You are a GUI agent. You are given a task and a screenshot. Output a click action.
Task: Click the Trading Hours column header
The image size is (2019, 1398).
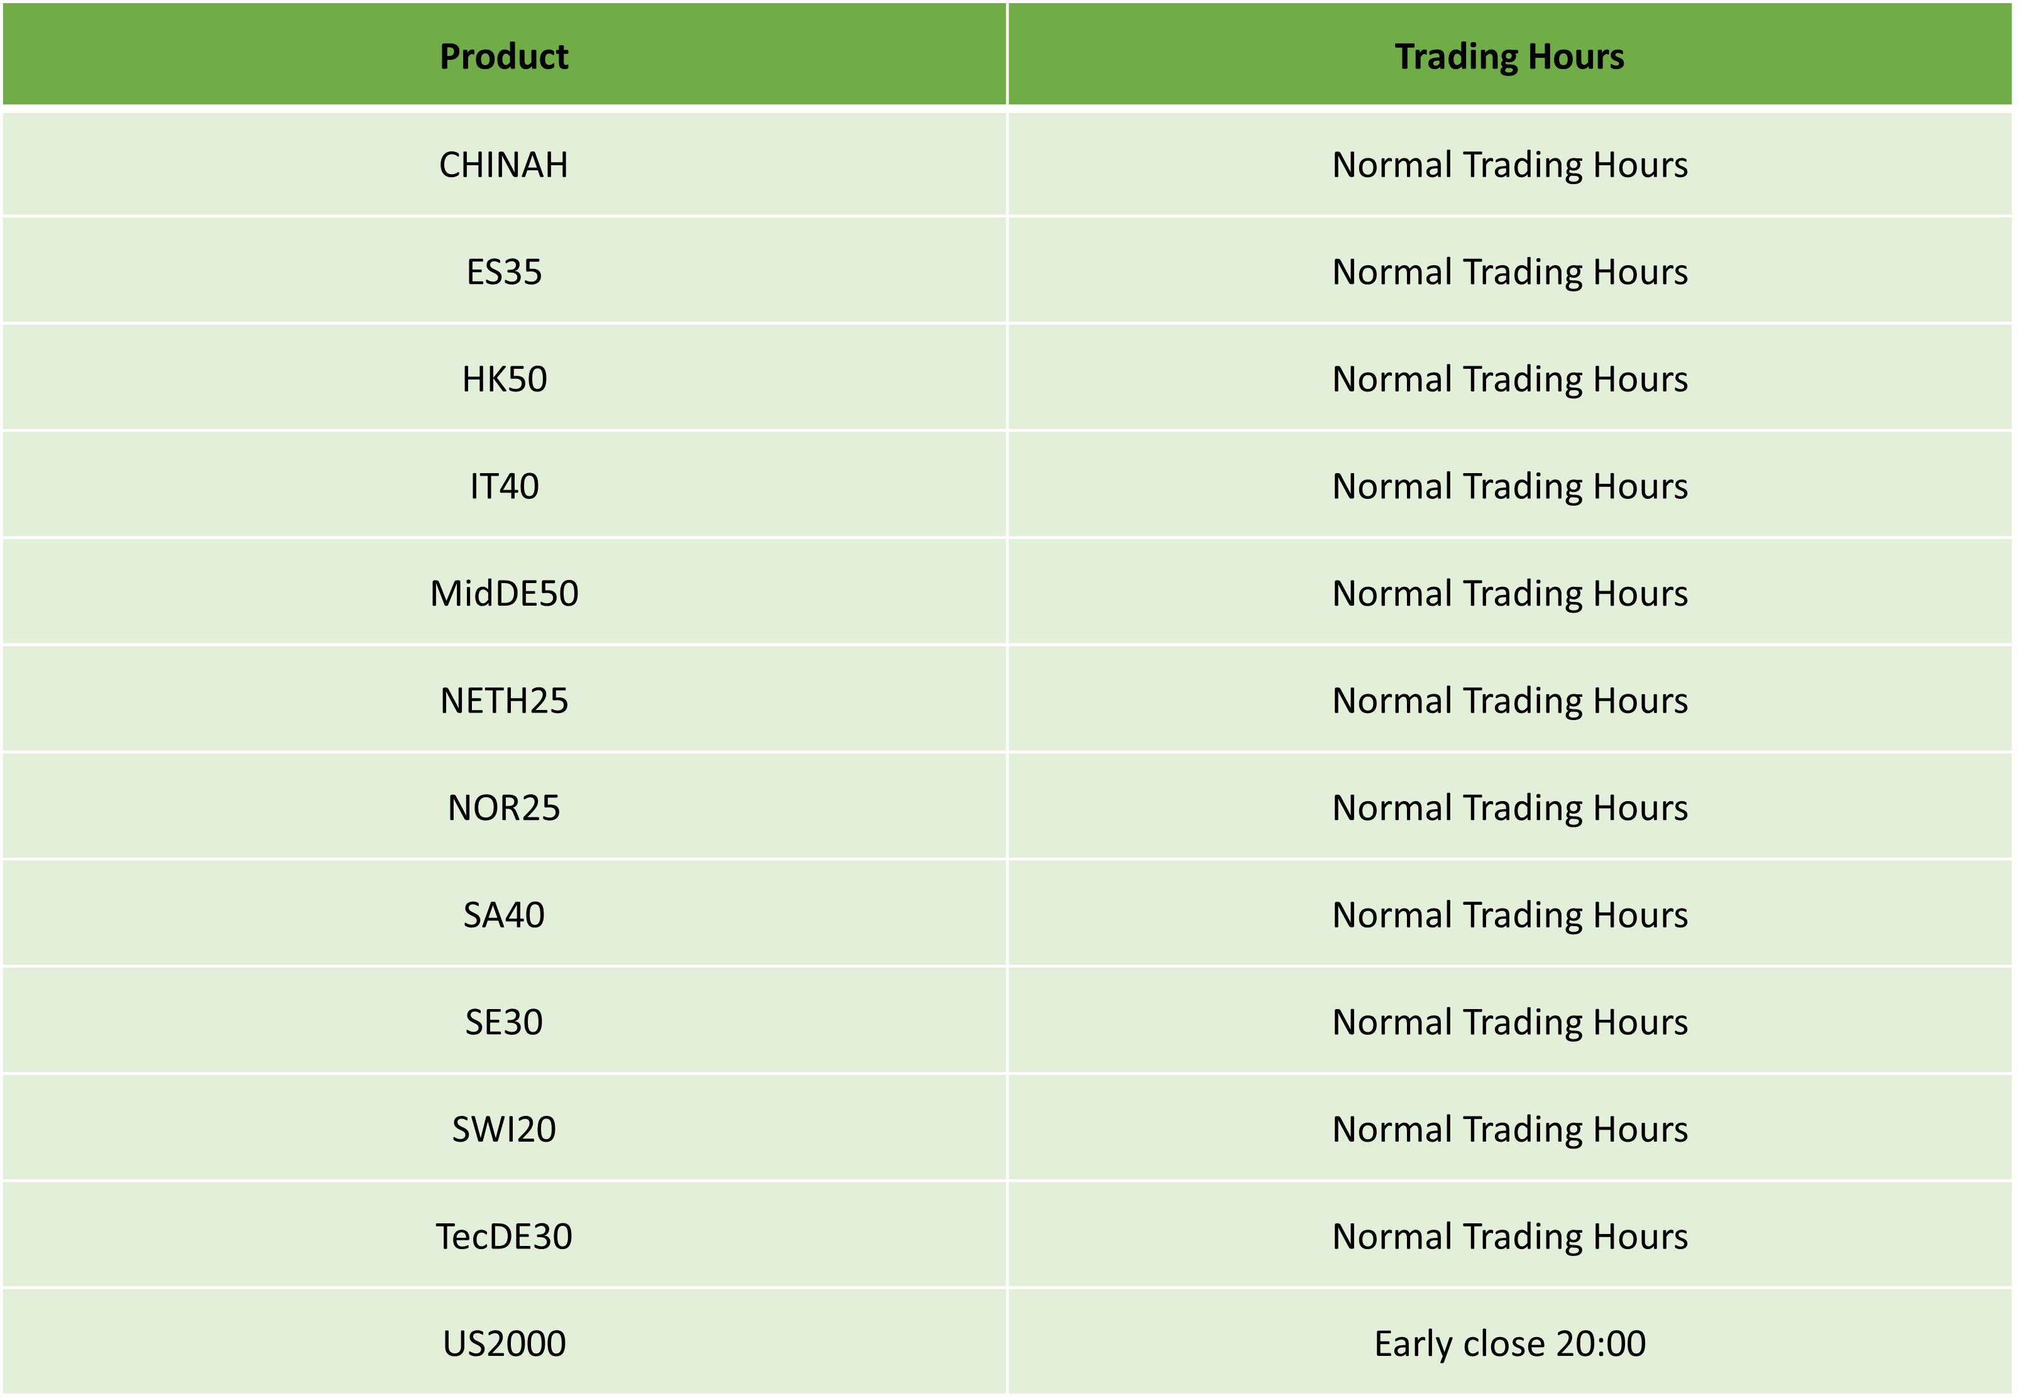coord(1510,54)
